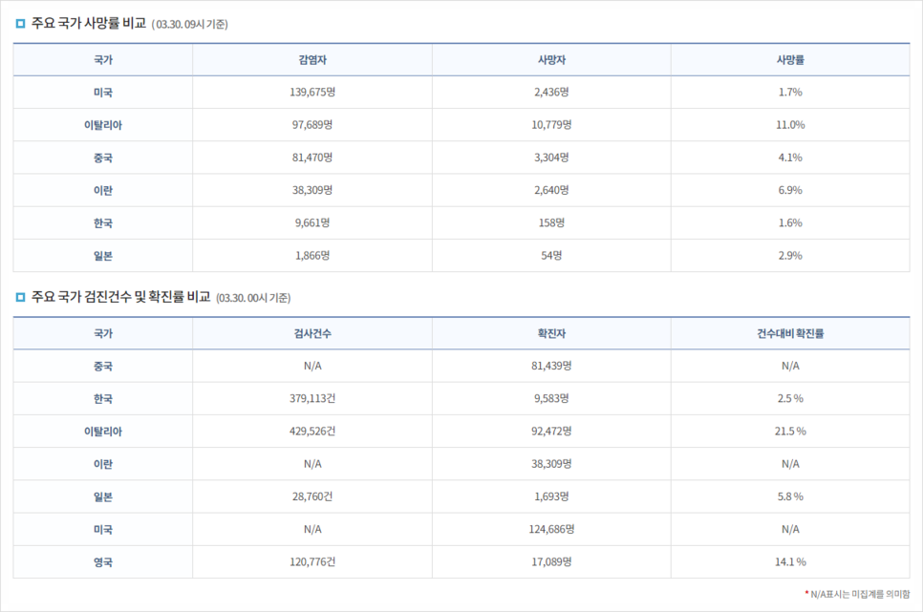Screen dimensions: 923x612
Task: Click the 6.9% mortality rate cell
Action: tap(790, 190)
